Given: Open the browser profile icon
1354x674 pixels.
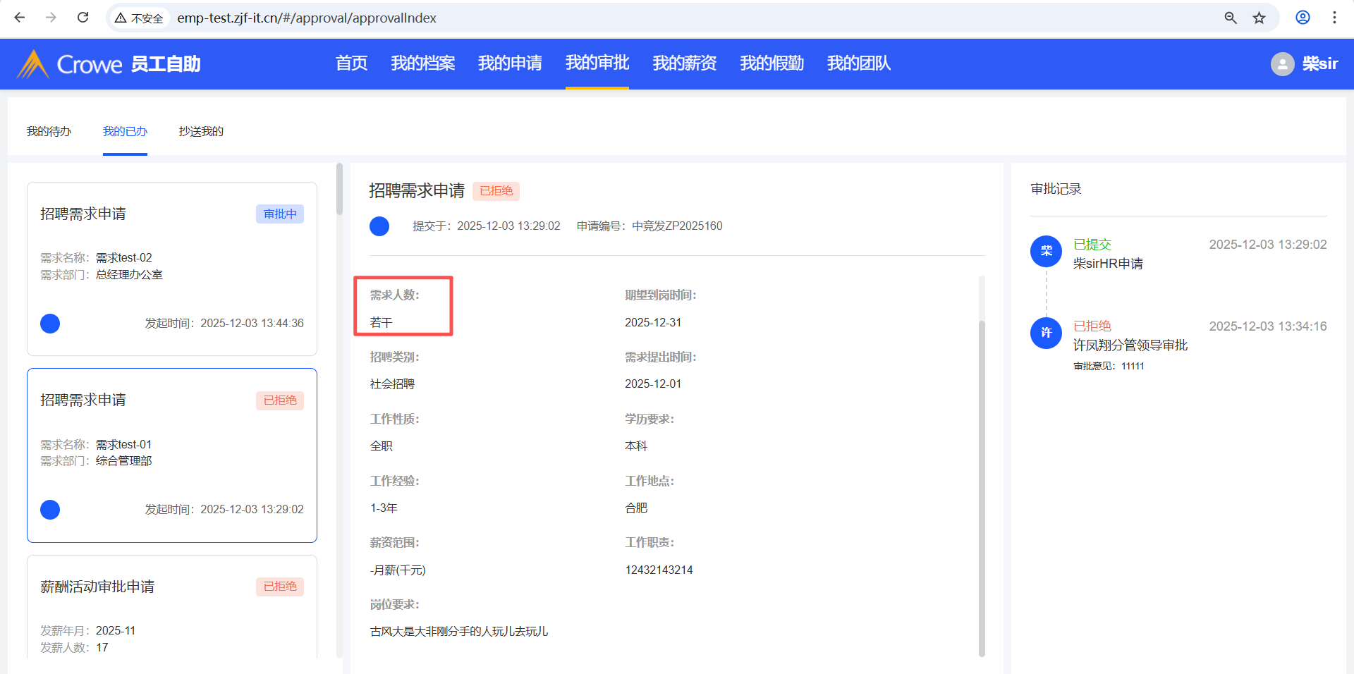Looking at the screenshot, I should click(x=1303, y=18).
